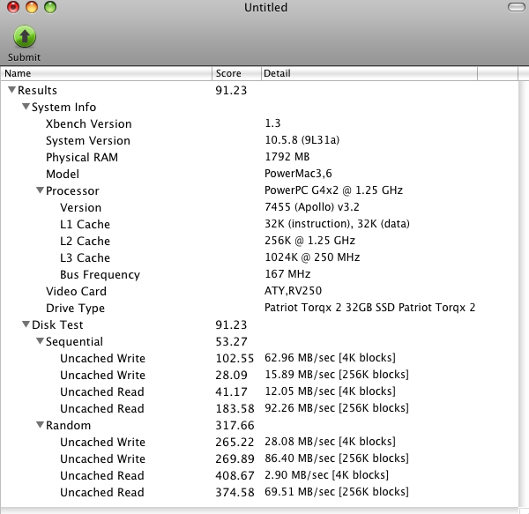This screenshot has width=529, height=514.
Task: Select the Video Card row
Action: pos(259,291)
